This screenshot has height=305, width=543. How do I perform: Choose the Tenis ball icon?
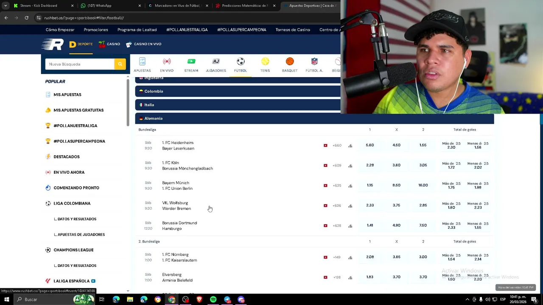pos(265,61)
